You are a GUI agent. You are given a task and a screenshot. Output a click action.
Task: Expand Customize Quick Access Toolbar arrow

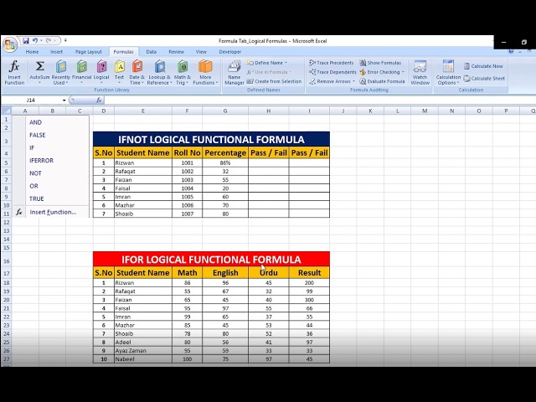65,41
